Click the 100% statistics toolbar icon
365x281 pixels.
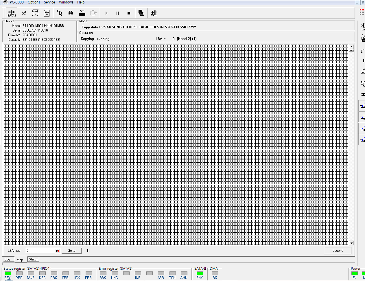pyautogui.click(x=47, y=13)
